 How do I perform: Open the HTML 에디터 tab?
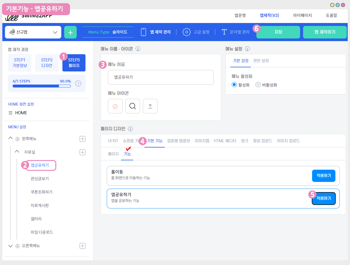pos(225,141)
